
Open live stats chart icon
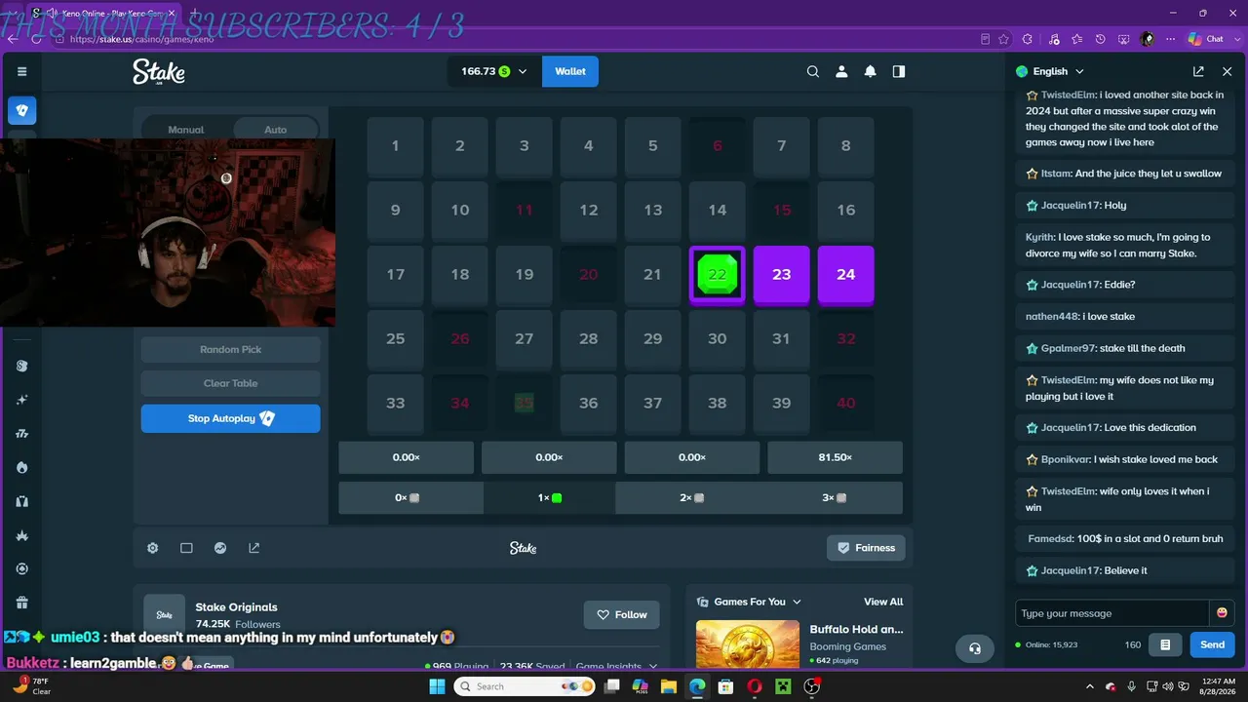[220, 548]
